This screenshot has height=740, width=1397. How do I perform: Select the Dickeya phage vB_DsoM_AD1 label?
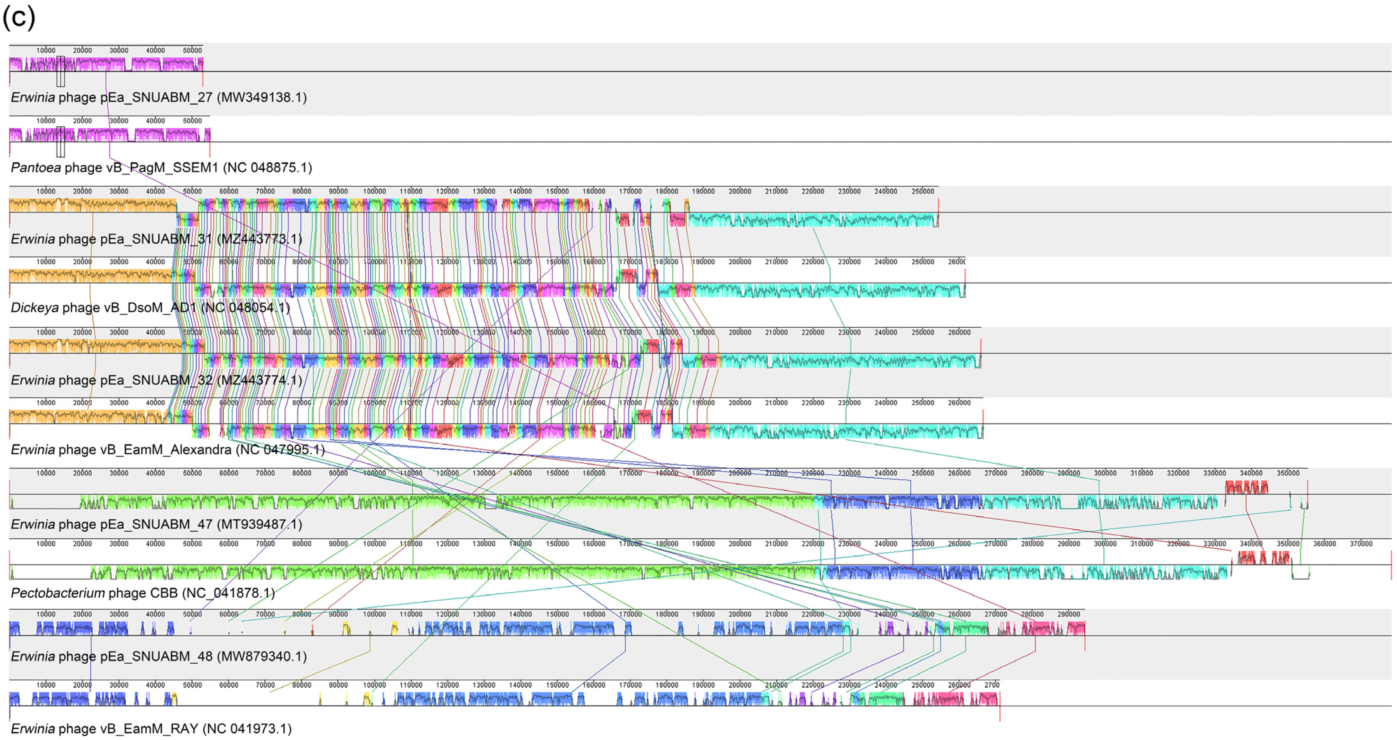click(x=150, y=308)
